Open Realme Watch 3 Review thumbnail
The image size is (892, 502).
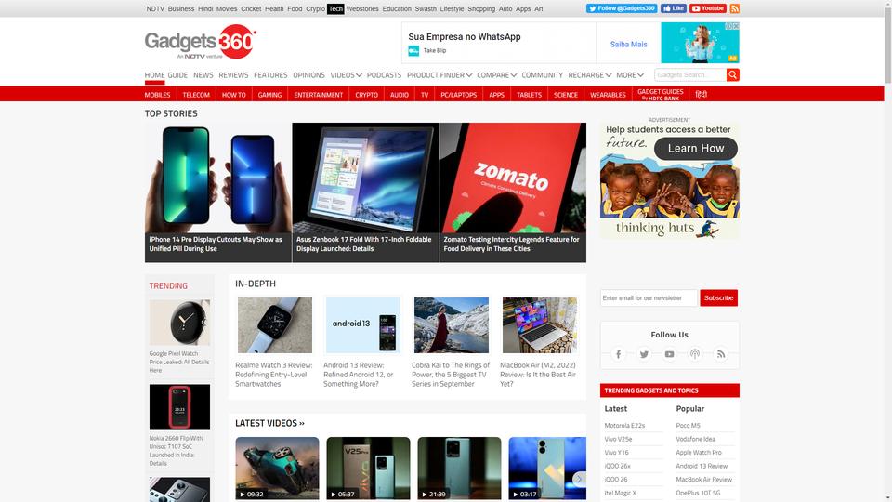click(x=275, y=325)
